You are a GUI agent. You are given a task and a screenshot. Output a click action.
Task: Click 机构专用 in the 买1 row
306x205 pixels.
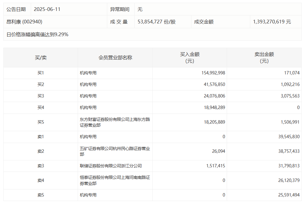coord(88,73)
